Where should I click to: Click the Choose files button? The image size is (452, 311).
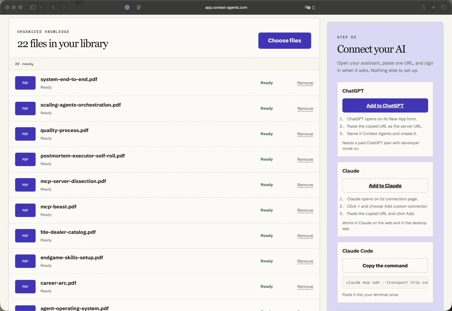(x=284, y=40)
